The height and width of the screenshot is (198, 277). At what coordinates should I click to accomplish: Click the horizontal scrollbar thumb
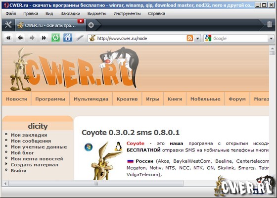click(x=96, y=183)
